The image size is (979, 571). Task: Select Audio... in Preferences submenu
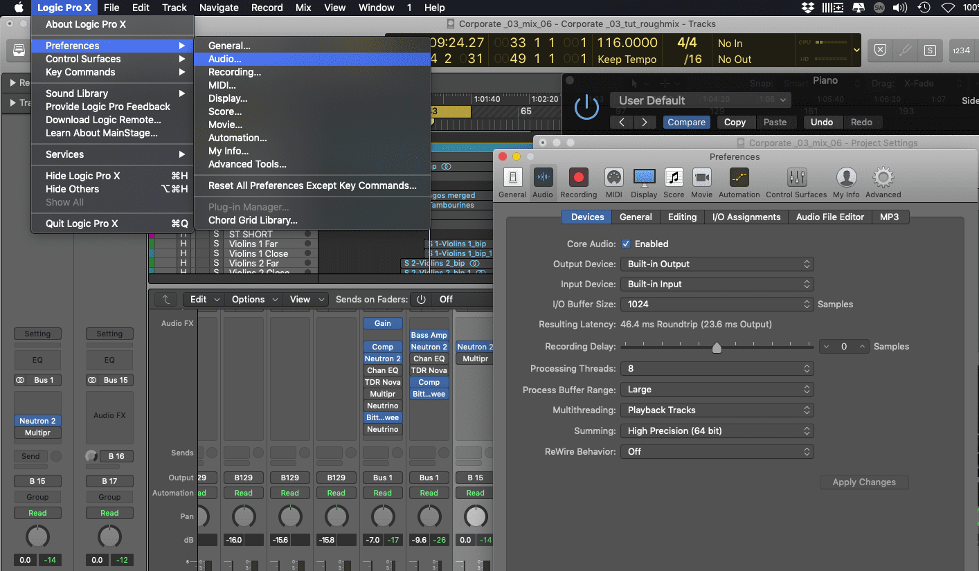tap(312, 59)
